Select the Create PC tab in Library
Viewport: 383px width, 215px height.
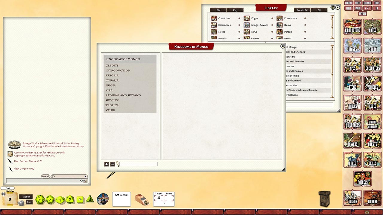pos(302,10)
